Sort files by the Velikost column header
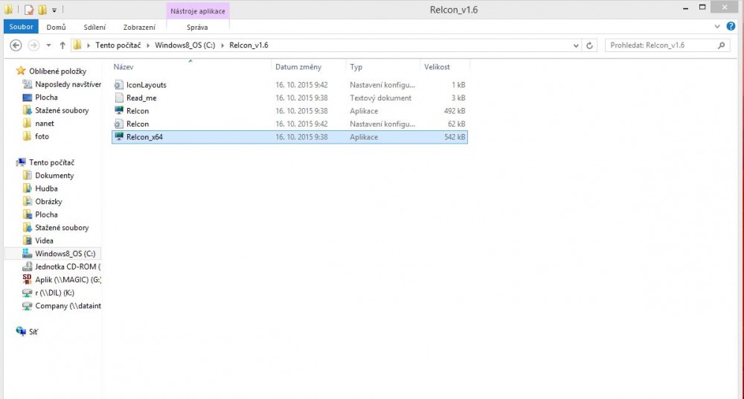 [x=437, y=67]
